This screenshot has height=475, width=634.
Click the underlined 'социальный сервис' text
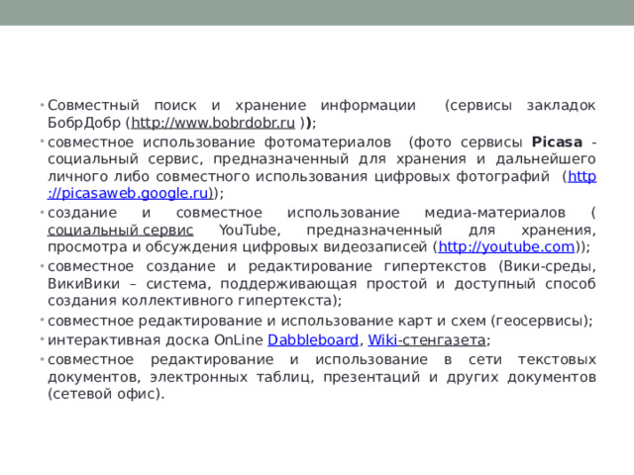click(121, 230)
